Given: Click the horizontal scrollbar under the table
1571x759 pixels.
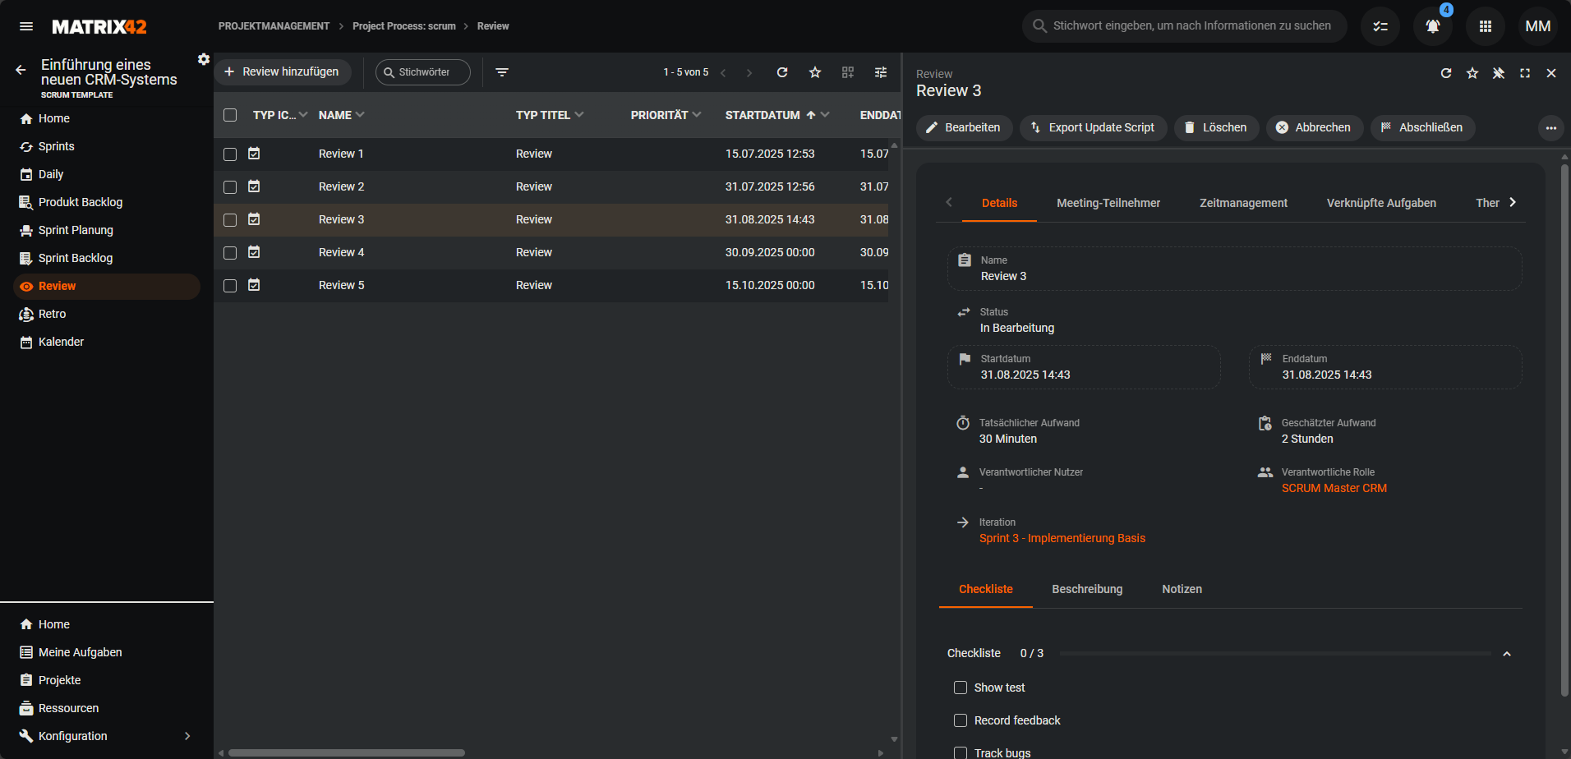Looking at the screenshot, I should click(x=347, y=752).
